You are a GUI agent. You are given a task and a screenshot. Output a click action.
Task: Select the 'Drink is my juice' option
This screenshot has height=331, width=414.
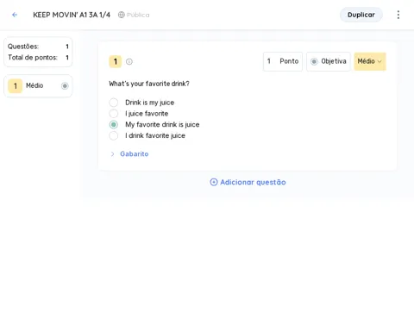pos(114,103)
